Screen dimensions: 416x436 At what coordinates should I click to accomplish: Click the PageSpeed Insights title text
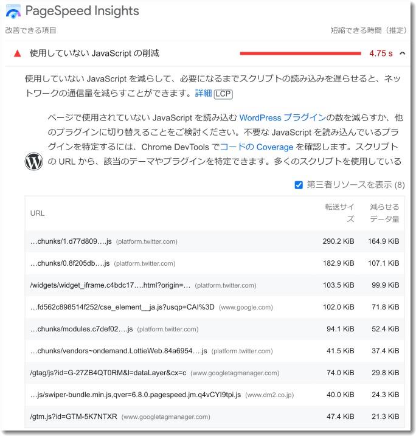(x=82, y=11)
